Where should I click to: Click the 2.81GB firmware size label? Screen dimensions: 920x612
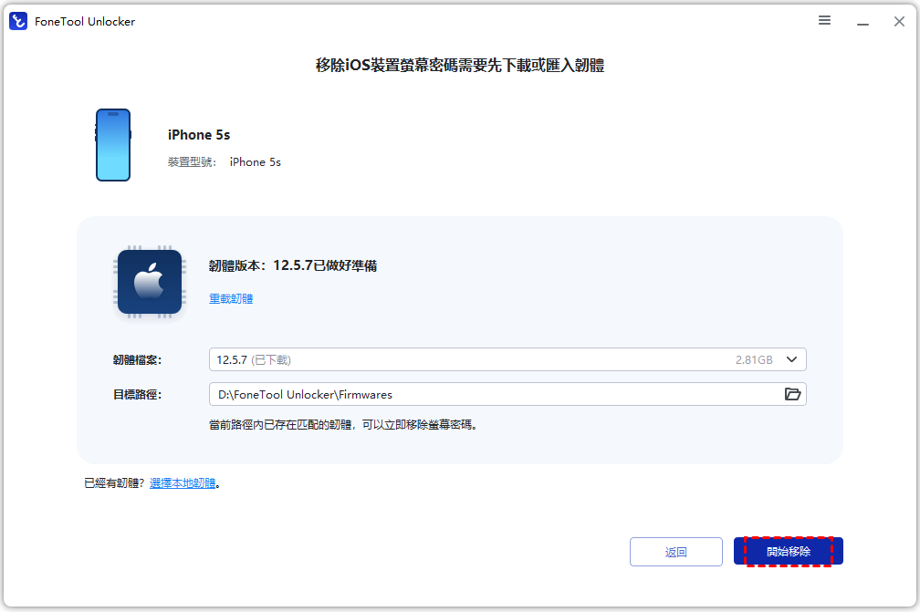(754, 360)
